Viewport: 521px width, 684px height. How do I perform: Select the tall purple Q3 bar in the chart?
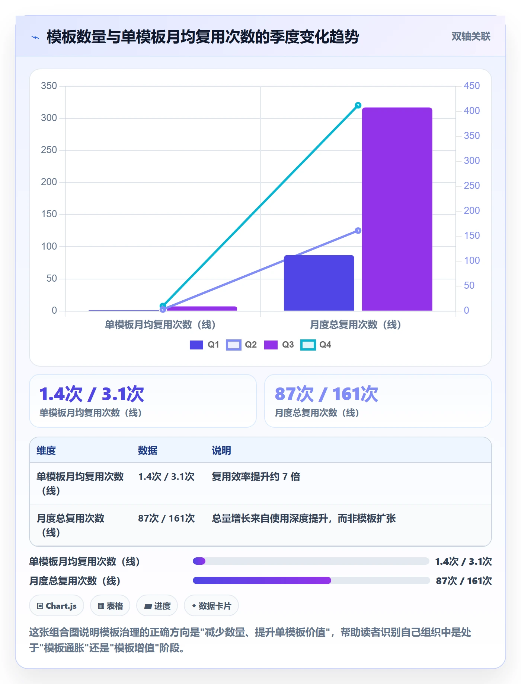397,209
